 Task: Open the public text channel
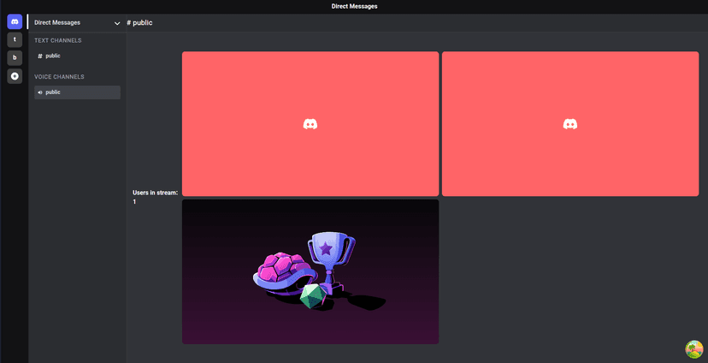pyautogui.click(x=53, y=56)
